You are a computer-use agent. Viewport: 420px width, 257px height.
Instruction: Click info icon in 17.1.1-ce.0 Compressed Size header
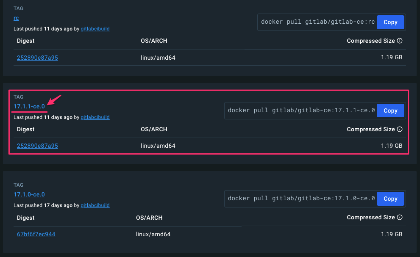pyautogui.click(x=400, y=129)
